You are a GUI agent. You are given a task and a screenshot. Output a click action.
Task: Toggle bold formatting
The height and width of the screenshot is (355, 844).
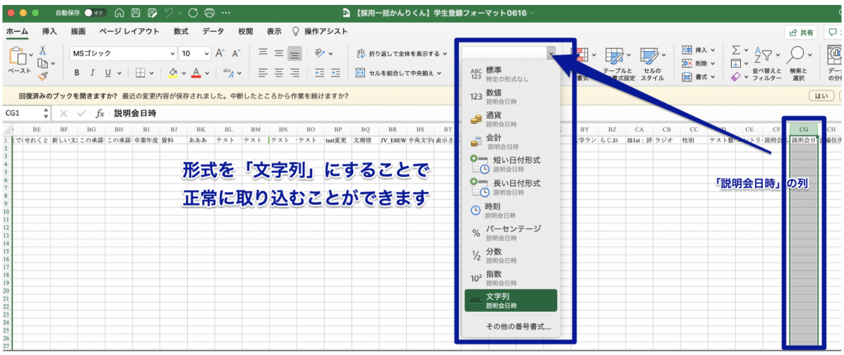click(77, 73)
